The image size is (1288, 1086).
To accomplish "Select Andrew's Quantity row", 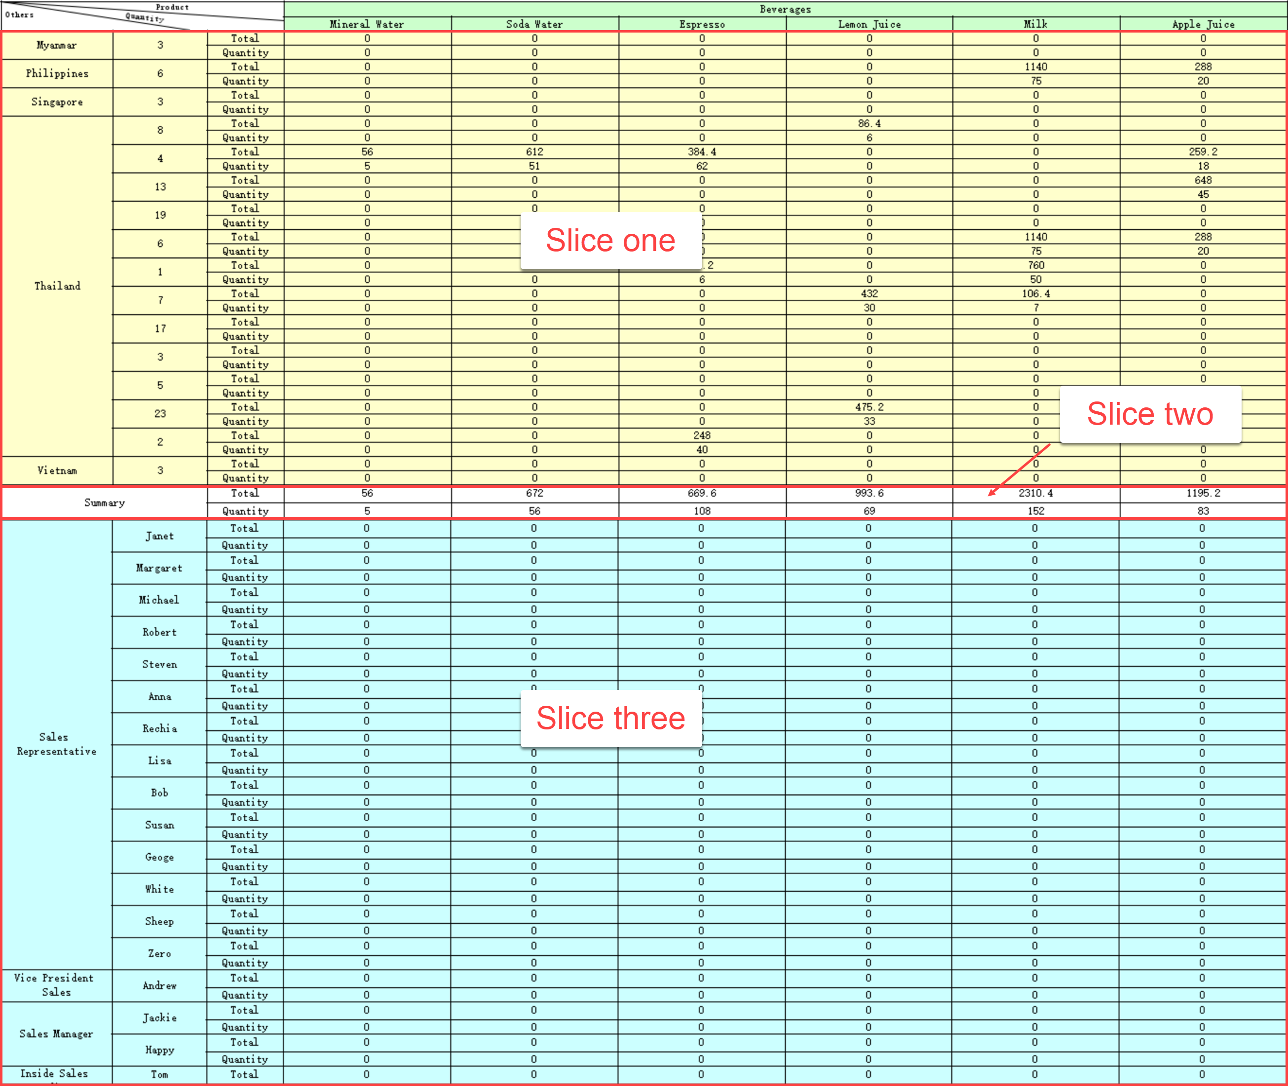I will [244, 995].
